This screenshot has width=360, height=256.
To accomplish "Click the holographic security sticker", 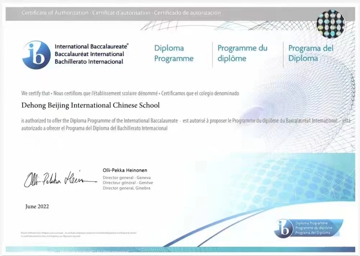I will point(331,23).
